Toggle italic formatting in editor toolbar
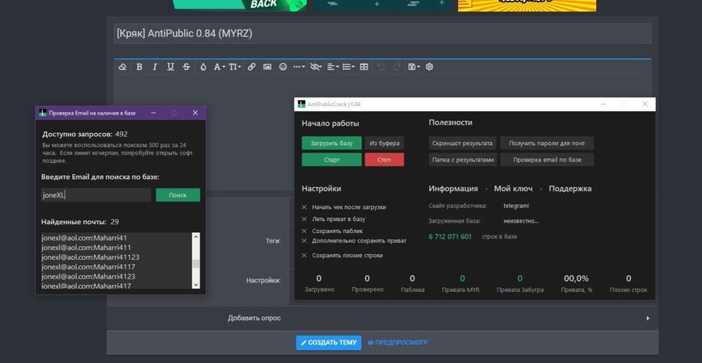Viewport: 702px width, 363px height. [155, 67]
